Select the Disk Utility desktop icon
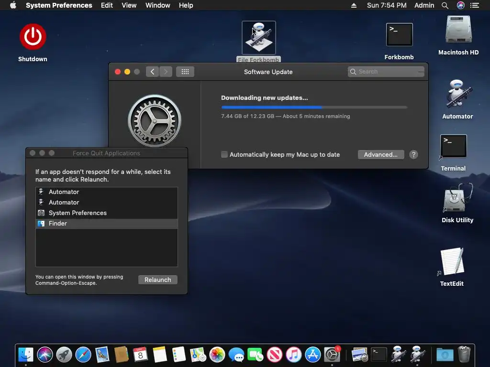The height and width of the screenshot is (367, 490). (x=457, y=198)
